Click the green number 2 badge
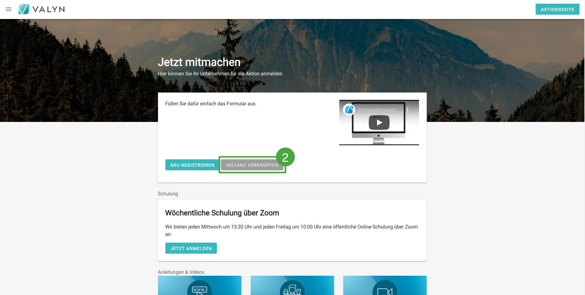The image size is (585, 295). point(285,157)
